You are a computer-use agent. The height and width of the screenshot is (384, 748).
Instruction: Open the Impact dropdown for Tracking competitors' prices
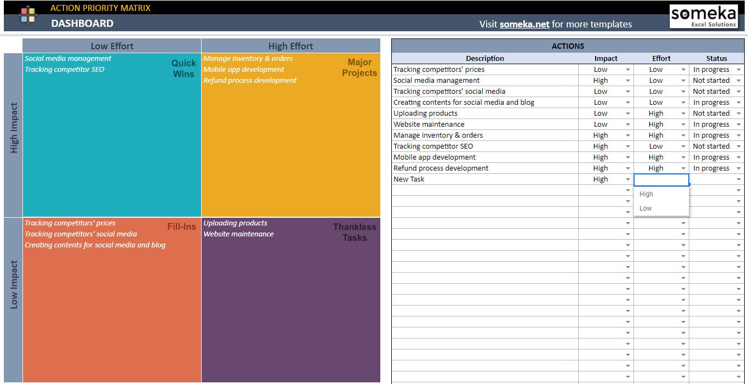[x=628, y=69]
